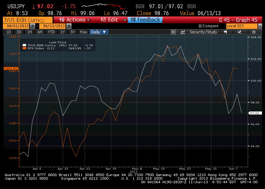Viewport: 265px width, 189px height.
Task: Select the 3D range tab
Action: tap(19, 32)
